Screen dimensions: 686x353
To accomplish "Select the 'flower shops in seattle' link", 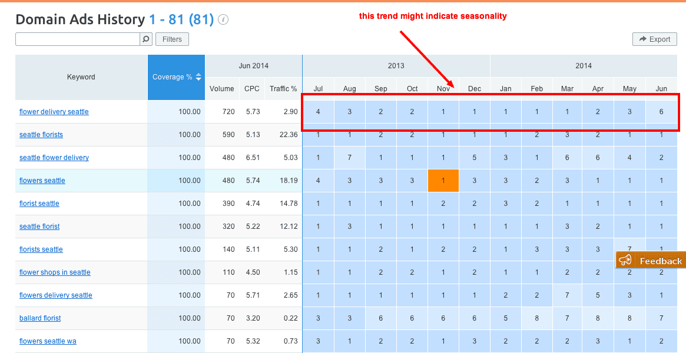I will coord(55,272).
